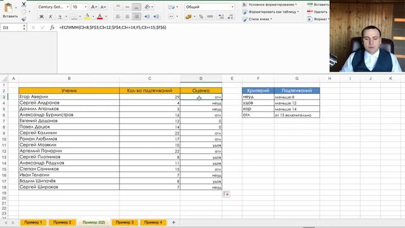Image resolution: width=405 pixels, height=228 pixels.
Task: Toggle align text left
Action: pos(118,16)
